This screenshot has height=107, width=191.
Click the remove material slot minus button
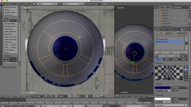click(187, 40)
